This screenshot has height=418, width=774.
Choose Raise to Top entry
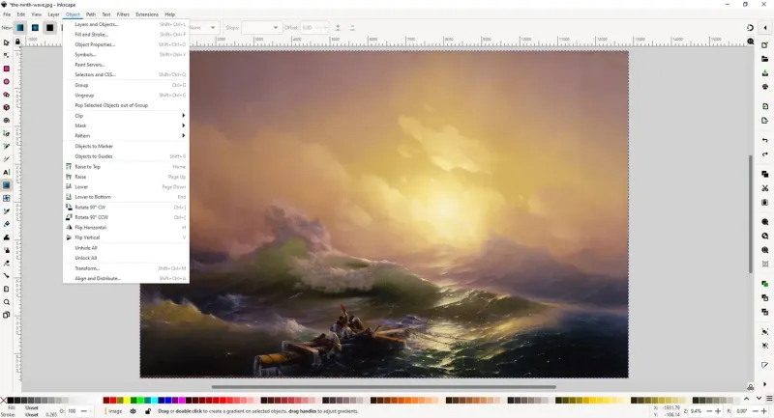point(126,167)
